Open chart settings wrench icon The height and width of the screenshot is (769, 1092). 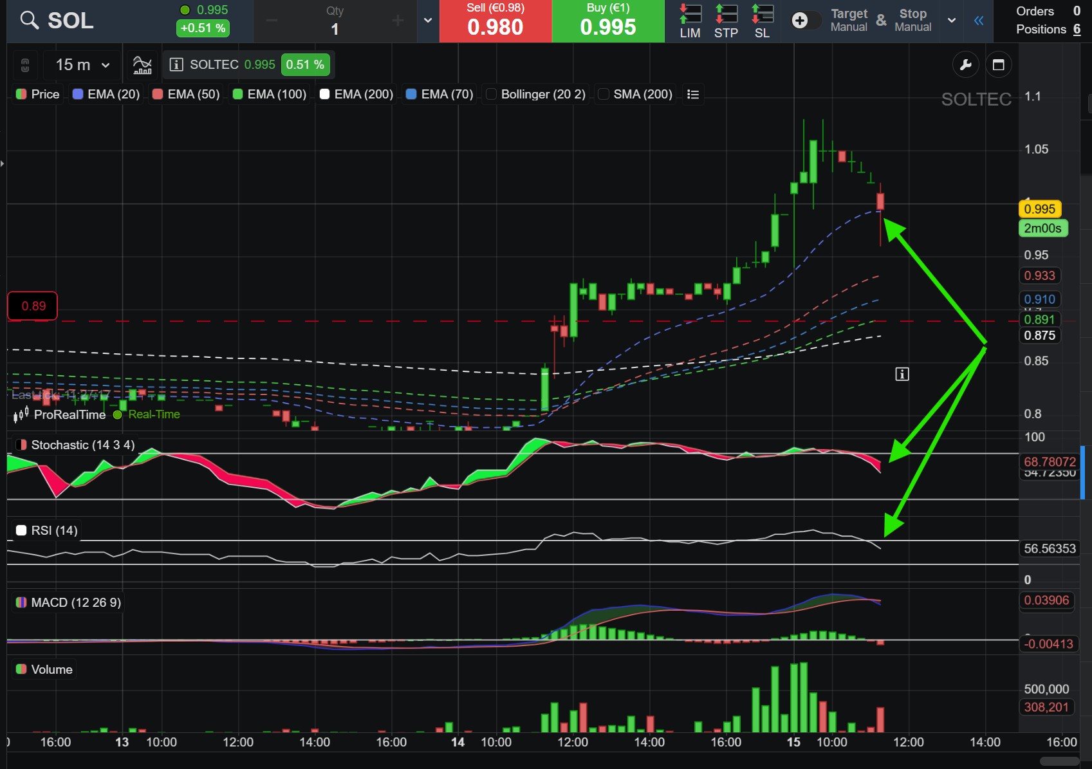point(965,64)
